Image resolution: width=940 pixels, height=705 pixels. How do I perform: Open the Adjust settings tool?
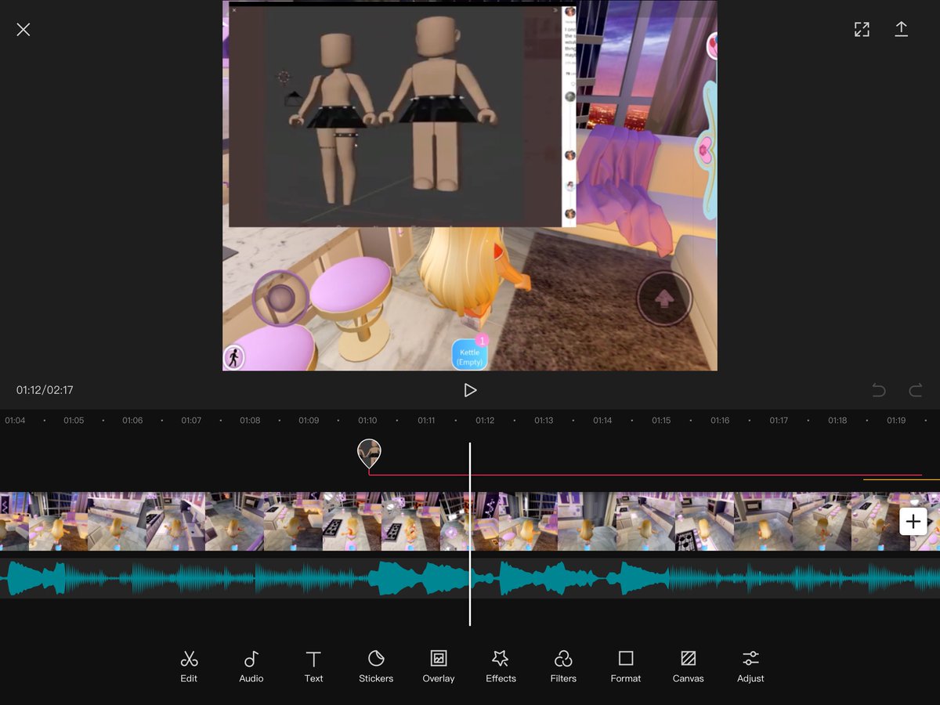(750, 666)
